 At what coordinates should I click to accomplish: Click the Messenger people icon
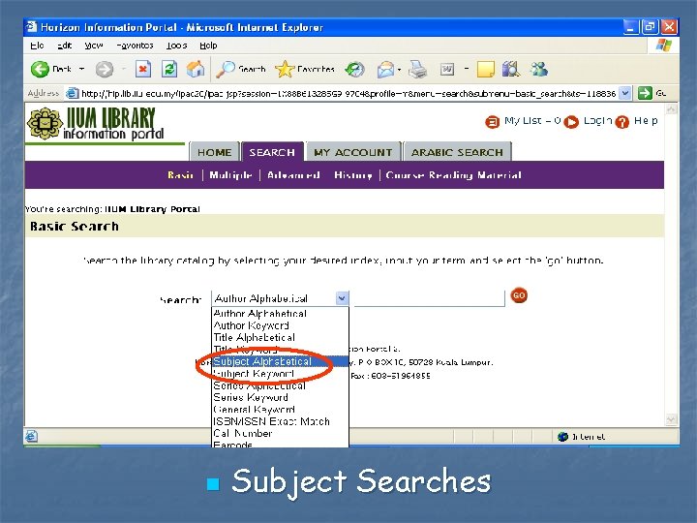click(x=539, y=69)
